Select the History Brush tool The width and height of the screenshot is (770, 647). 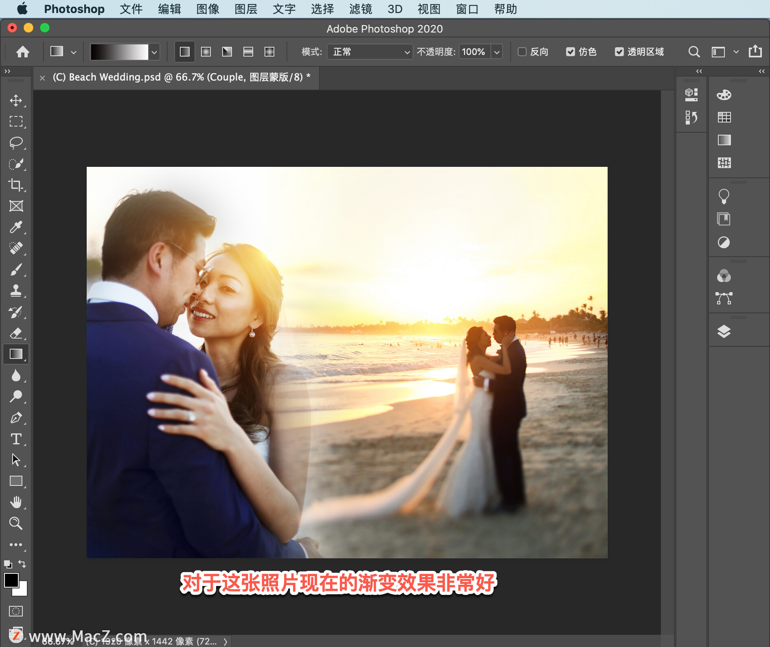(16, 312)
